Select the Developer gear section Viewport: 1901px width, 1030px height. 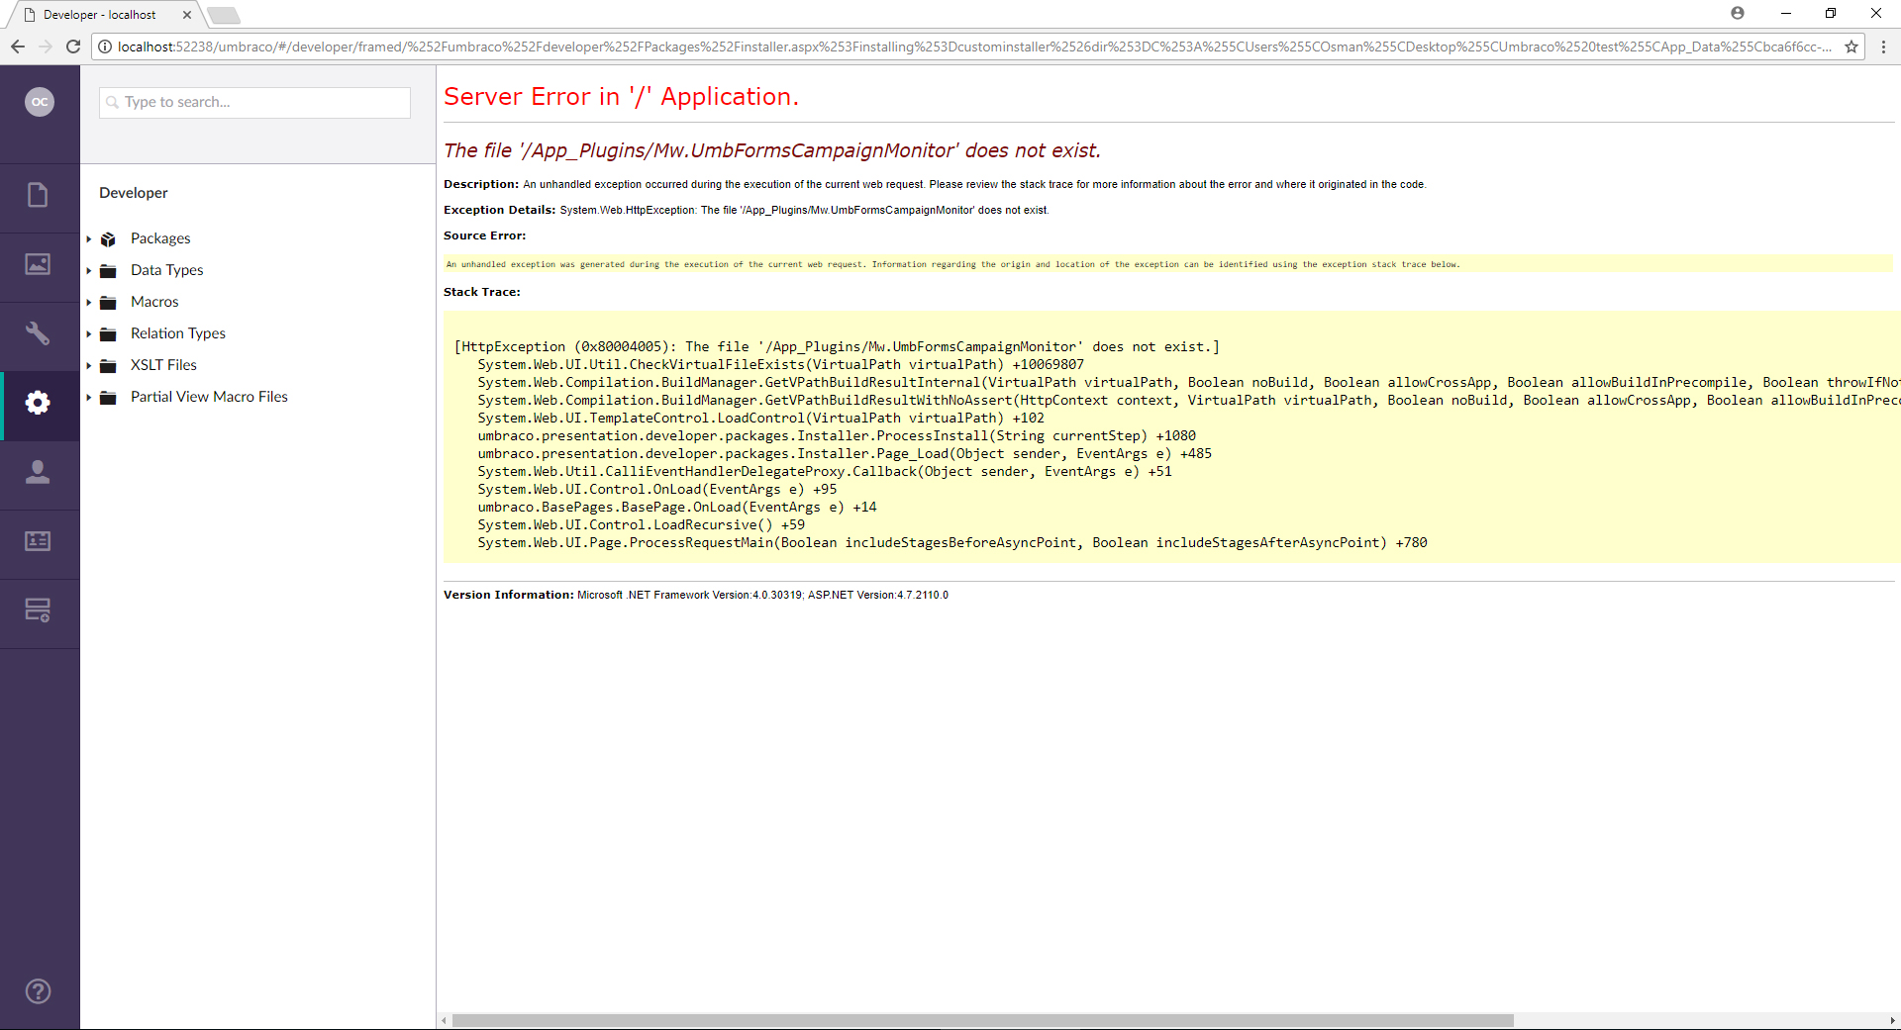(38, 403)
